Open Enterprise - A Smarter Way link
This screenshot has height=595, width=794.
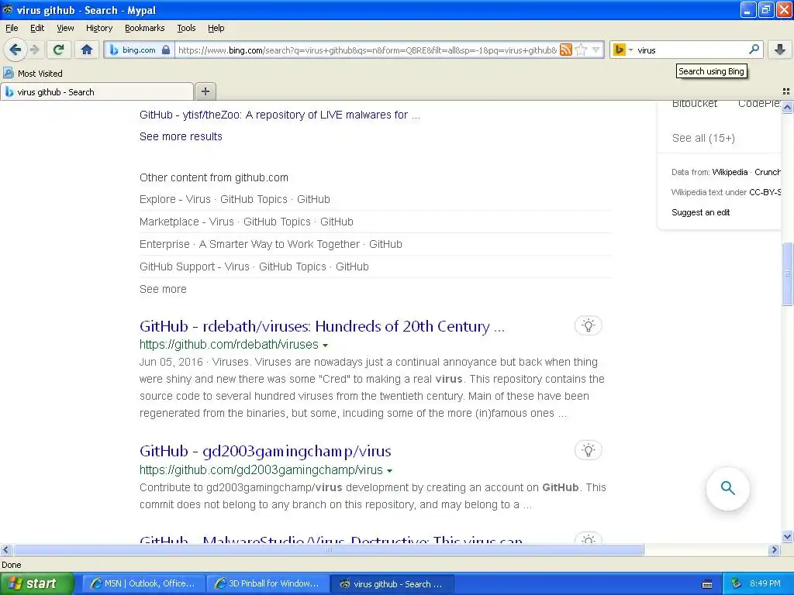tap(271, 244)
